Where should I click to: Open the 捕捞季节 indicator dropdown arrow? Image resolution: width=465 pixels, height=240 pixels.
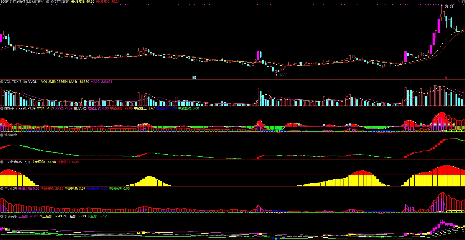tap(2, 108)
